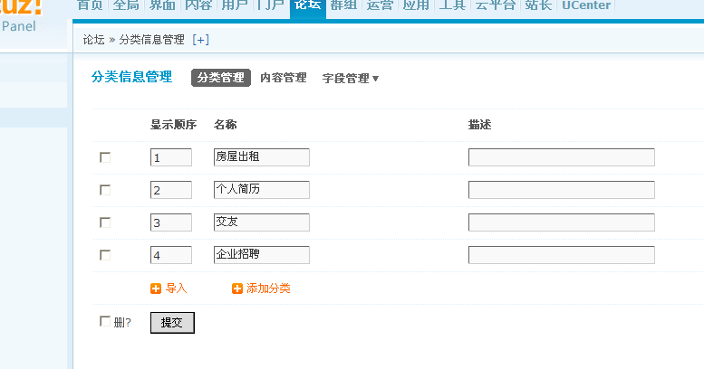Toggle the 删? select-all checkbox

(x=105, y=321)
